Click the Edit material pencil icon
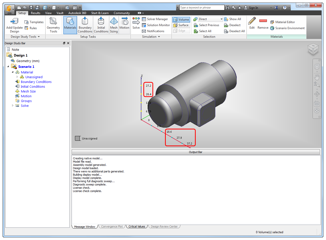 252,23
